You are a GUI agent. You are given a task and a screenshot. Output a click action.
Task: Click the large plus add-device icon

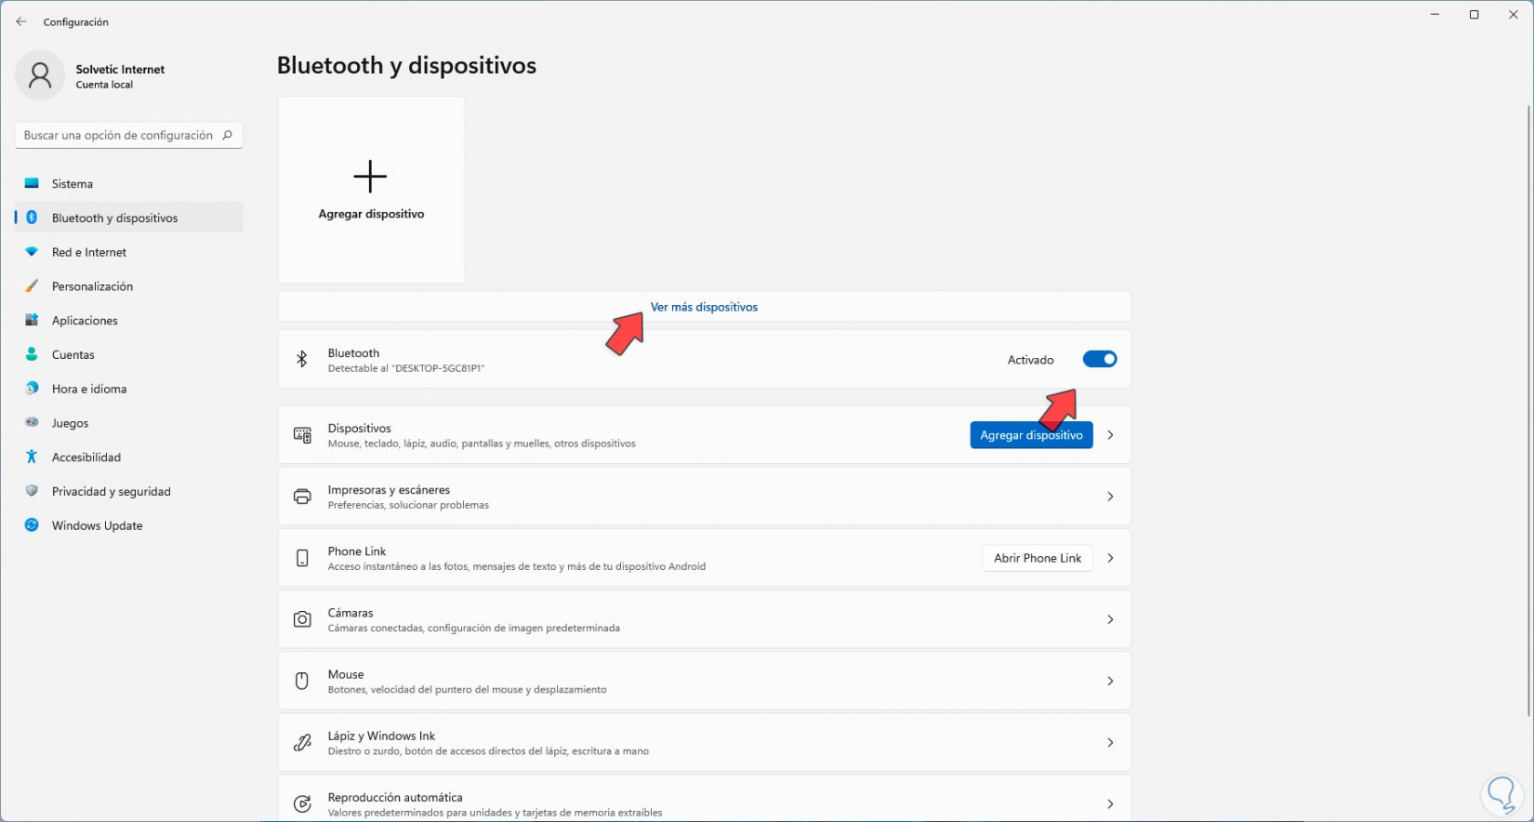click(370, 177)
